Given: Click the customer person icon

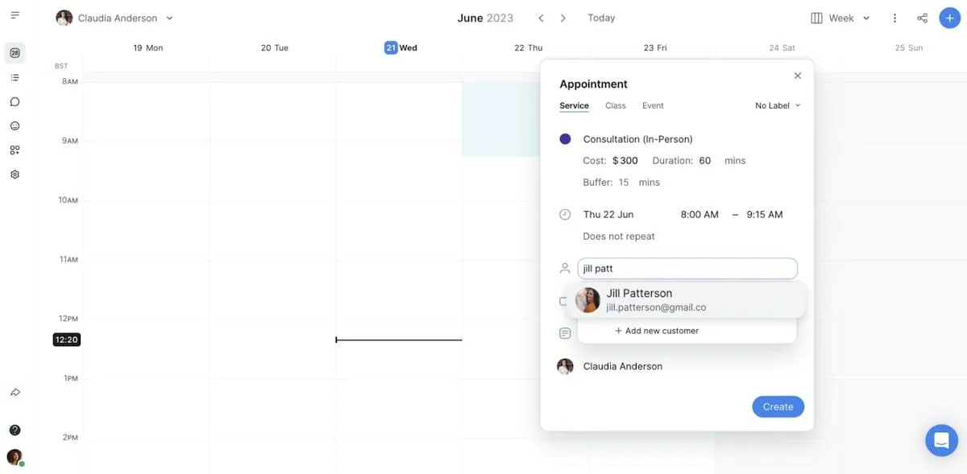Looking at the screenshot, I should 565,268.
